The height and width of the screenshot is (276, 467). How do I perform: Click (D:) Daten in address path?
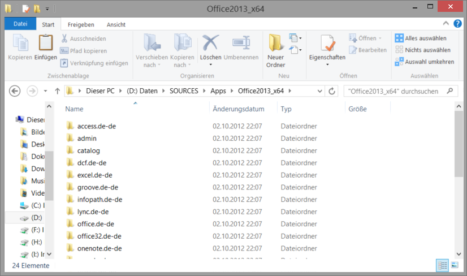click(142, 91)
